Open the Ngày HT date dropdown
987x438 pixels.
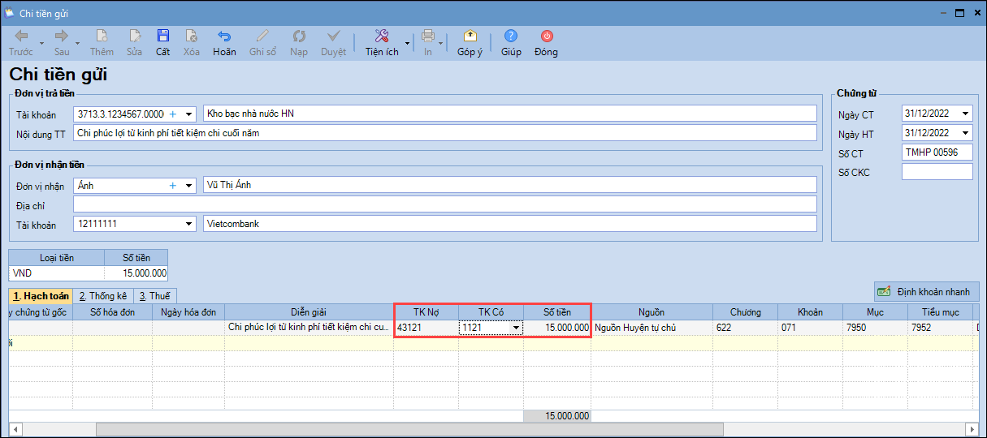point(965,133)
